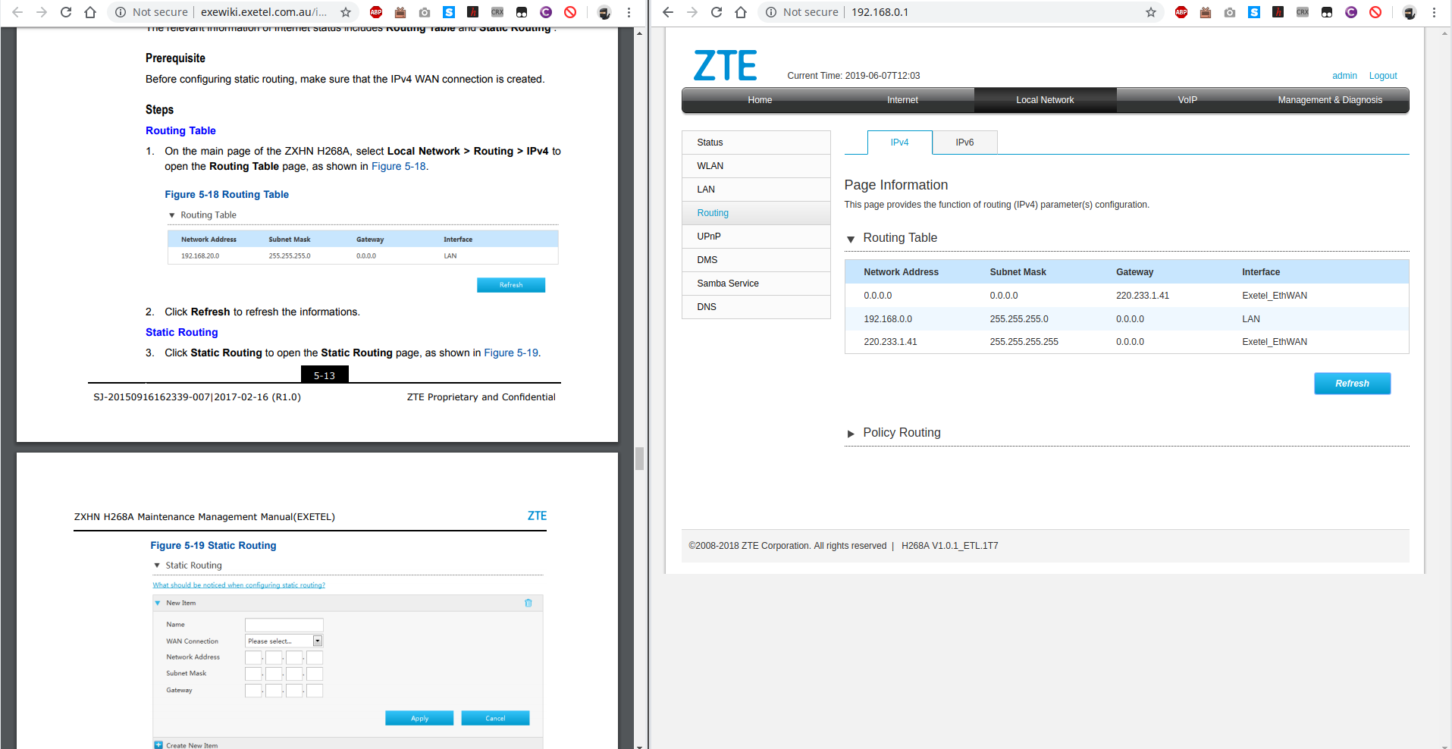Click the camera extension icon in the router window

click(1230, 12)
